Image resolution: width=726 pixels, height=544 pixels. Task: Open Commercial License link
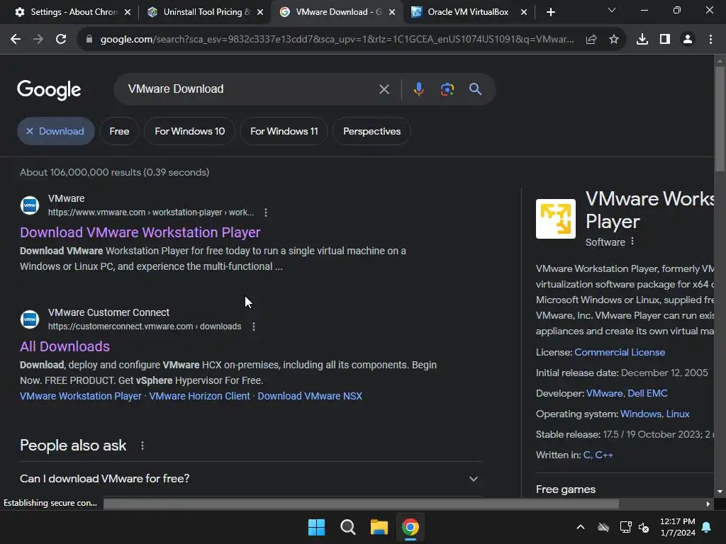point(620,352)
